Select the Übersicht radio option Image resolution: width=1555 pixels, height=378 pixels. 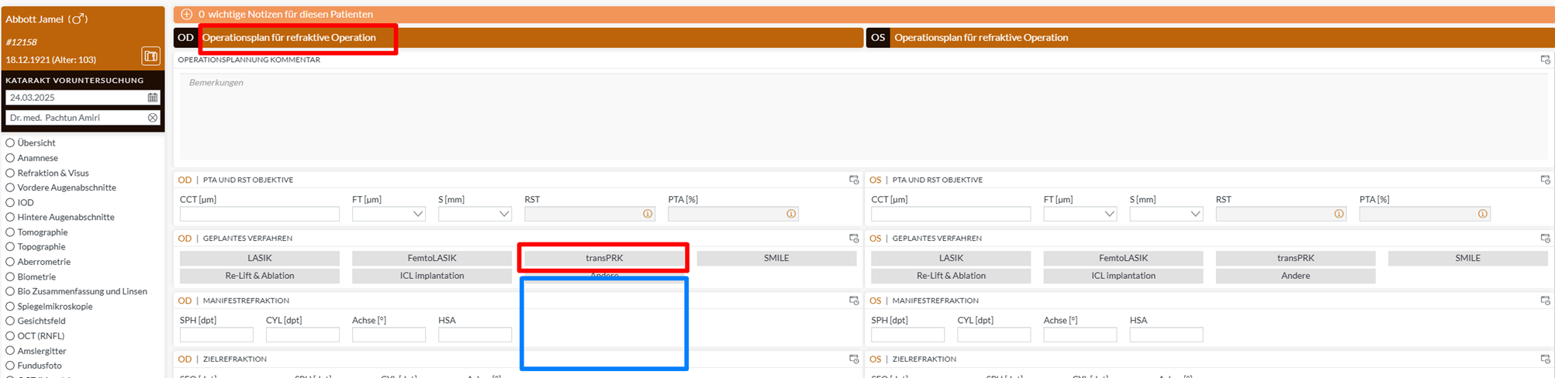pos(10,143)
